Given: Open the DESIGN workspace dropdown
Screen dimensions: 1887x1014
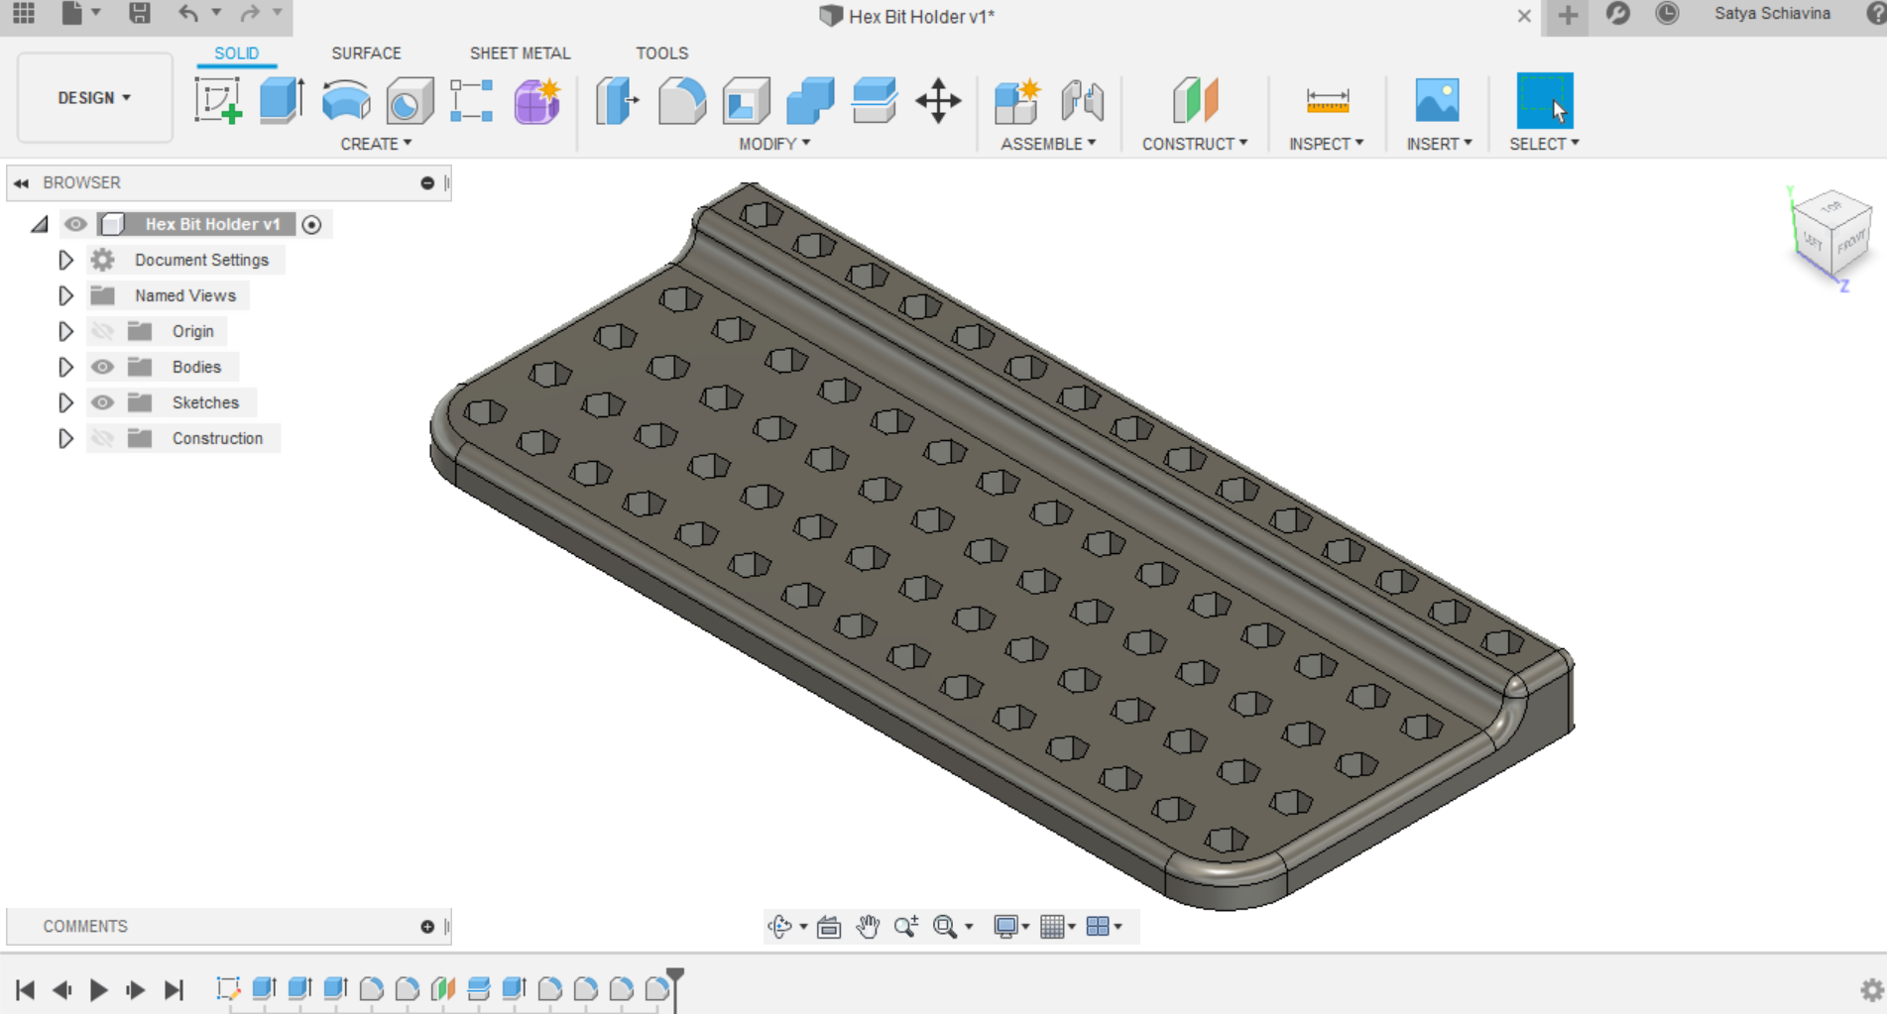Looking at the screenshot, I should pyautogui.click(x=93, y=98).
